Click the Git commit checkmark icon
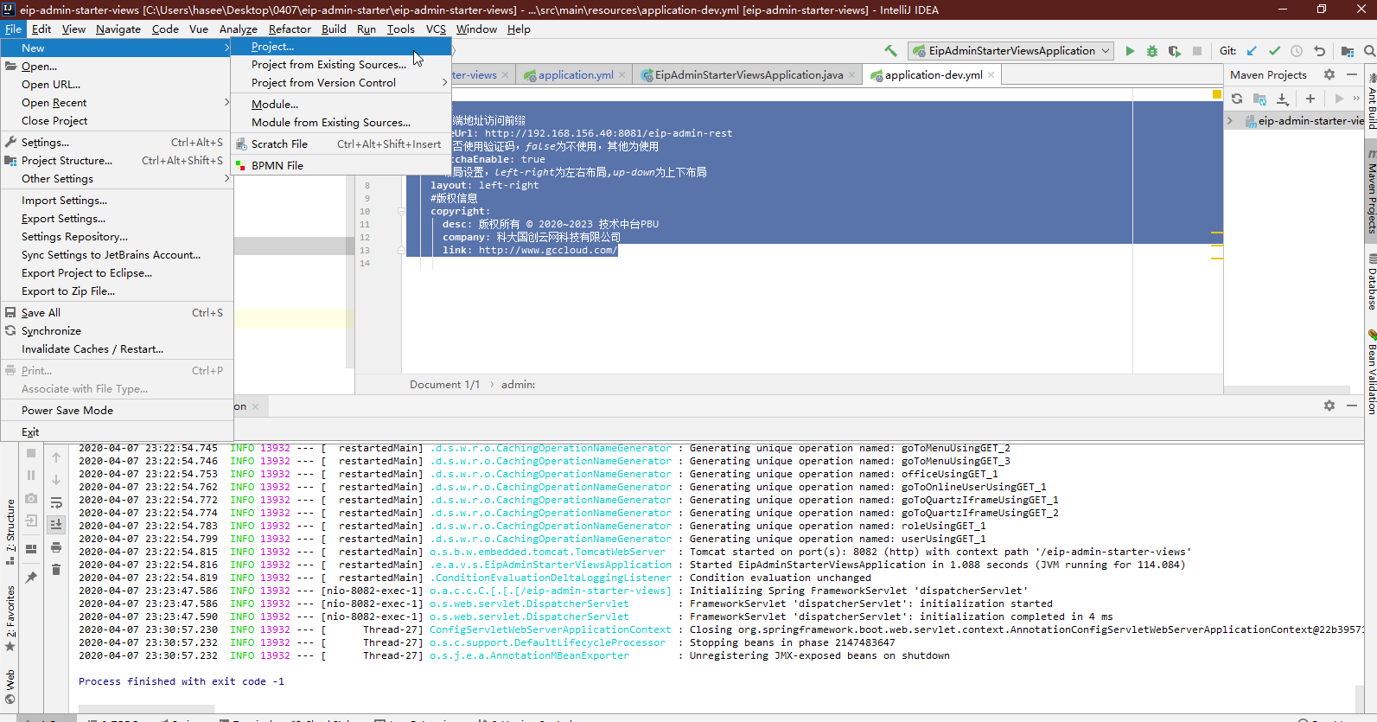Viewport: 1377px width, 722px height. click(x=1274, y=51)
